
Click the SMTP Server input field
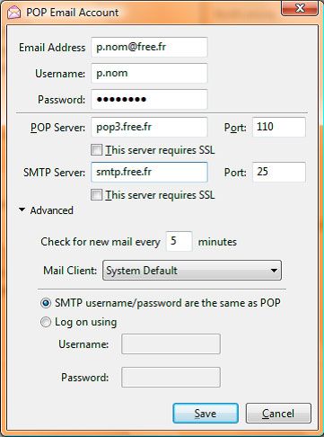coord(149,172)
